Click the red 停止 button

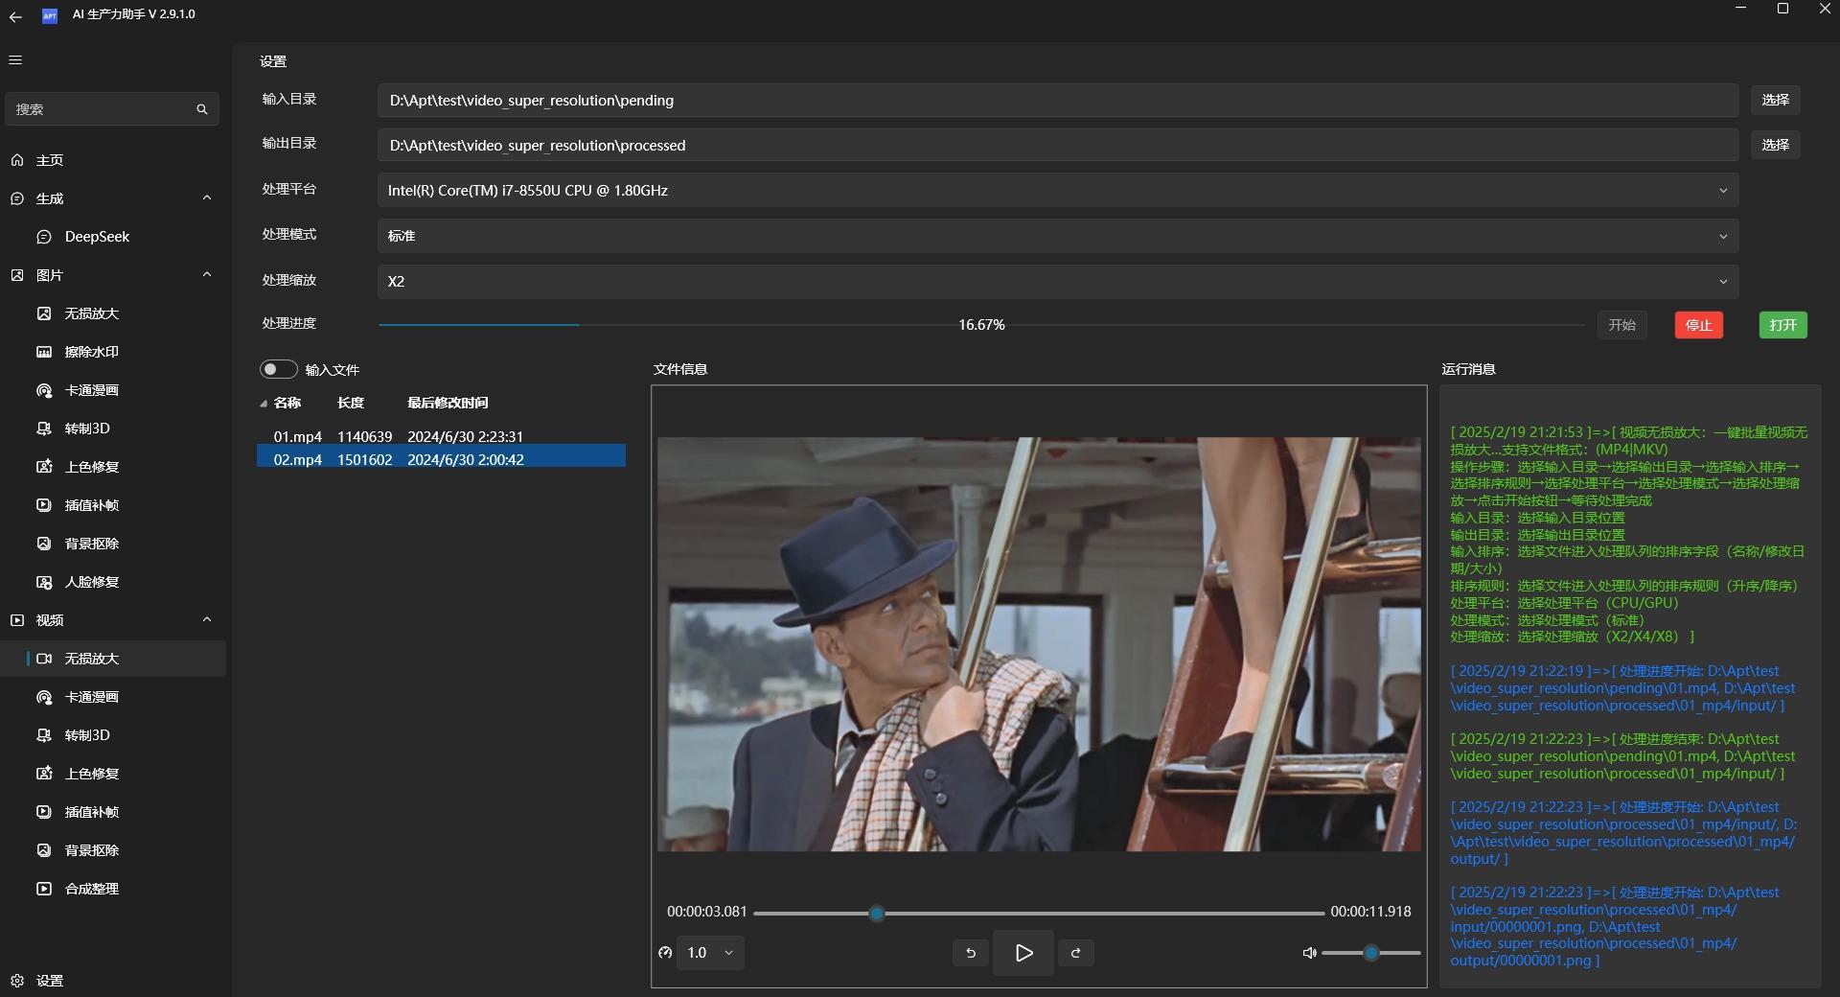pos(1699,325)
